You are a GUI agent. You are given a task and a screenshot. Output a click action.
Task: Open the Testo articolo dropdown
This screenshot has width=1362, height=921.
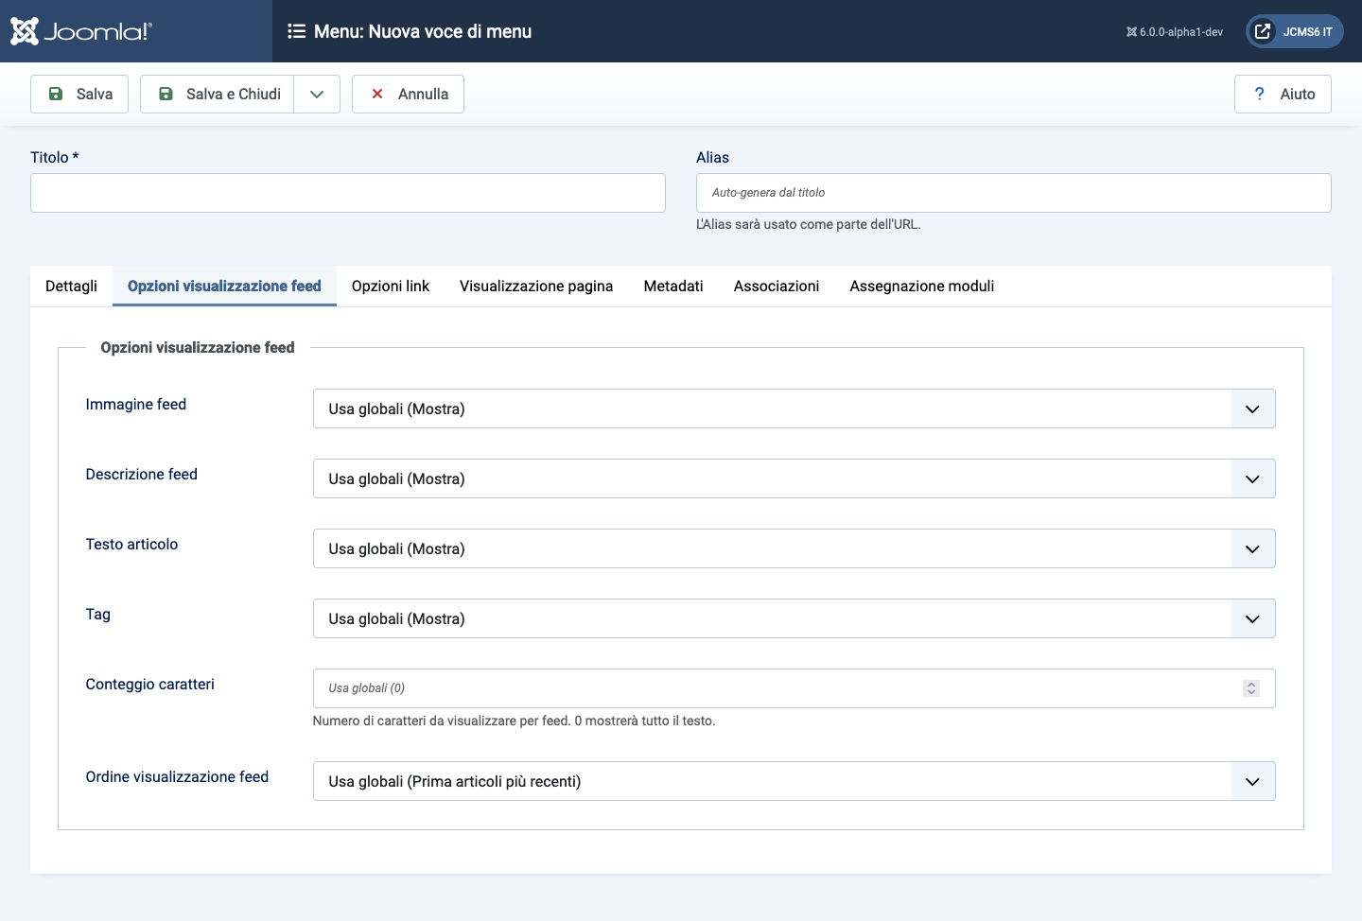click(794, 548)
